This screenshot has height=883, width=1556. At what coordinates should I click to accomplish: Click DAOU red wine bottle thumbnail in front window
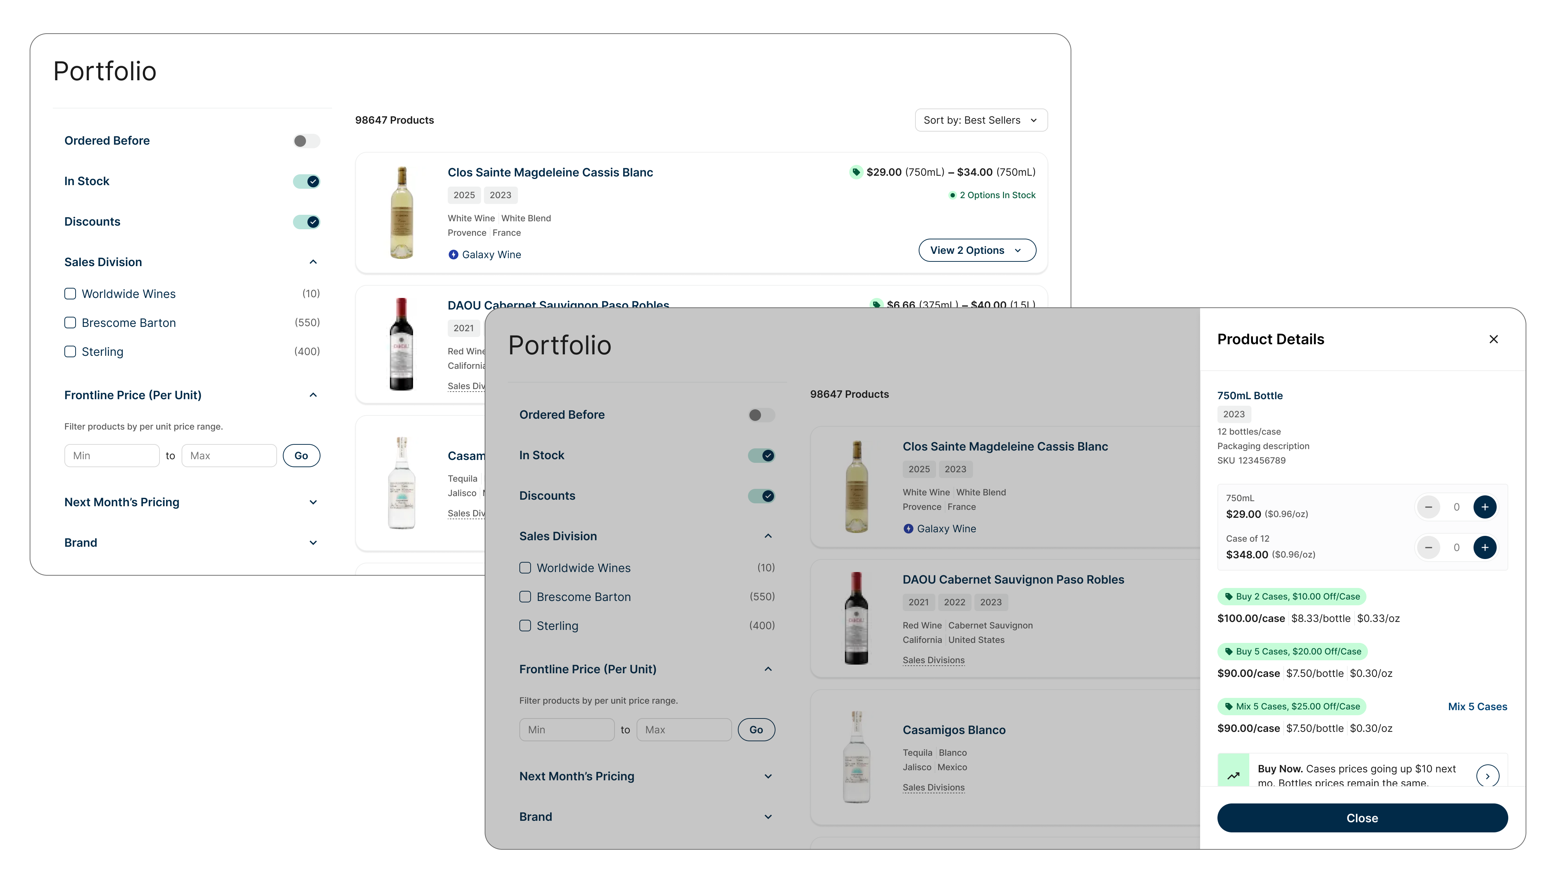[x=856, y=618]
